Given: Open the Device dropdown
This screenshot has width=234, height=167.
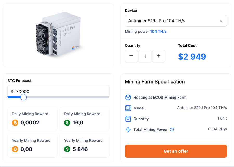Looking at the screenshot, I should coord(176,21).
